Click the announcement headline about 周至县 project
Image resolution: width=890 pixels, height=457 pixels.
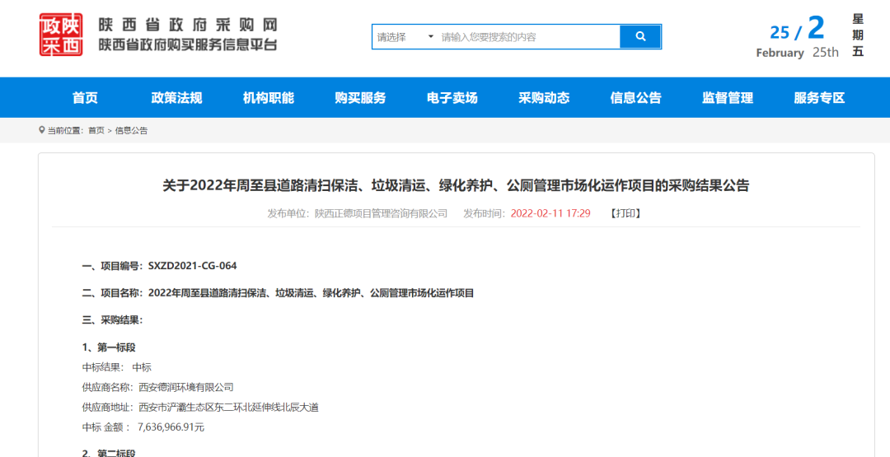pos(456,185)
